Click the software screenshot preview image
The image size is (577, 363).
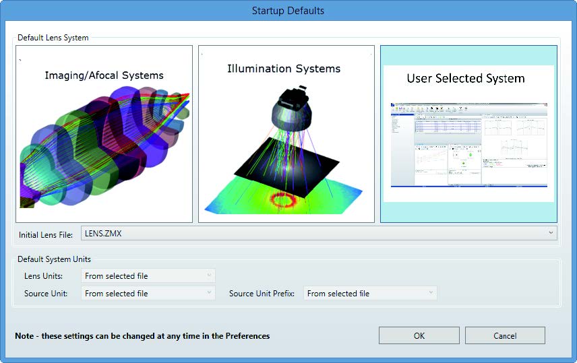468,143
